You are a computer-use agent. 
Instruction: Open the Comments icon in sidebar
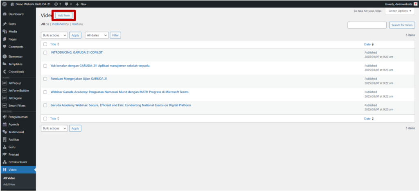(x=5, y=47)
